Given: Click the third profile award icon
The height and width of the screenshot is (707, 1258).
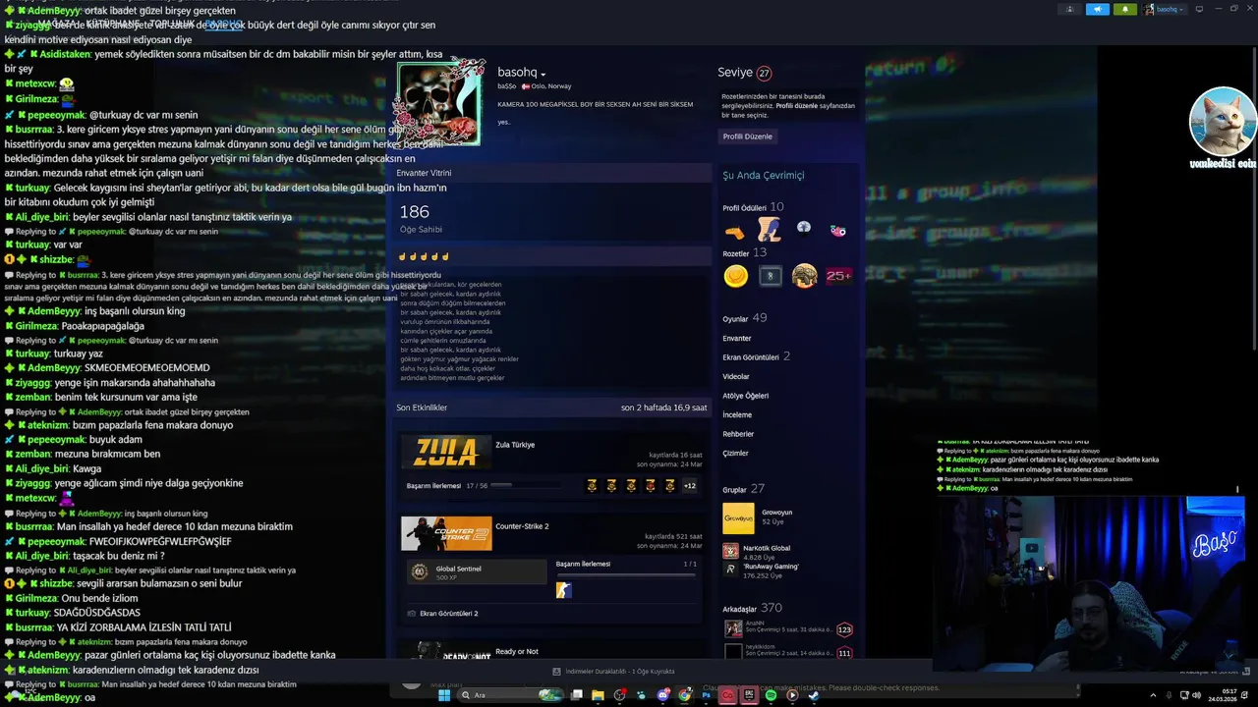Looking at the screenshot, I should pyautogui.click(x=804, y=229).
